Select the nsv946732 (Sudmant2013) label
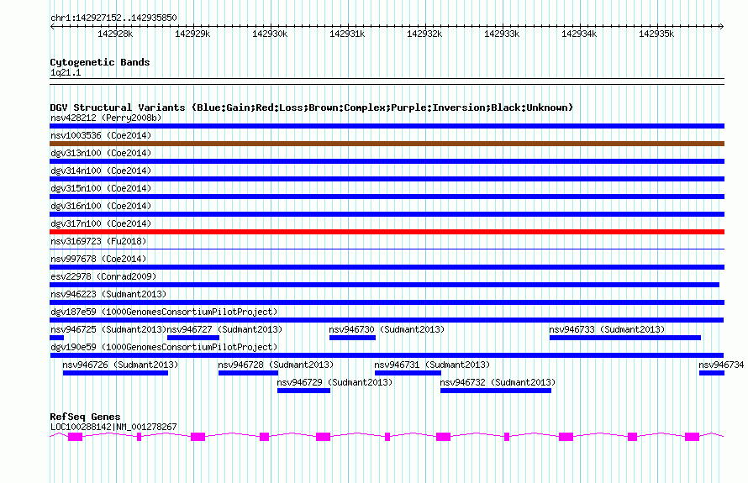 click(498, 382)
